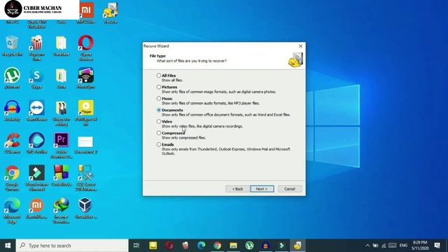Screen dimensions: 448x252
Task: Open the Skype desktop shortcut
Action: [36, 78]
